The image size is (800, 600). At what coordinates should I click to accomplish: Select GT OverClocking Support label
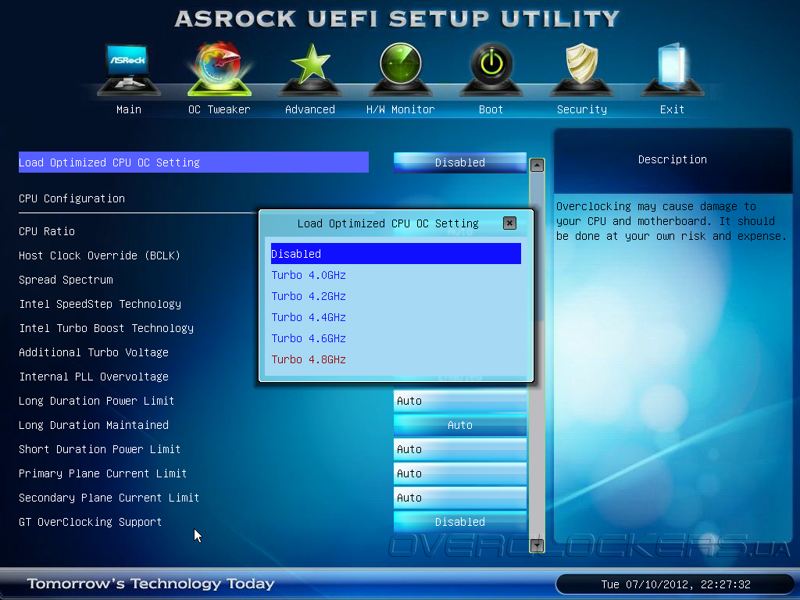point(91,522)
